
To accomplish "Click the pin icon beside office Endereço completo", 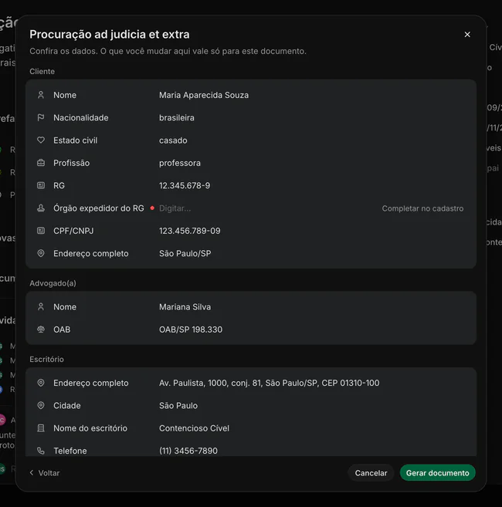I will pos(41,383).
